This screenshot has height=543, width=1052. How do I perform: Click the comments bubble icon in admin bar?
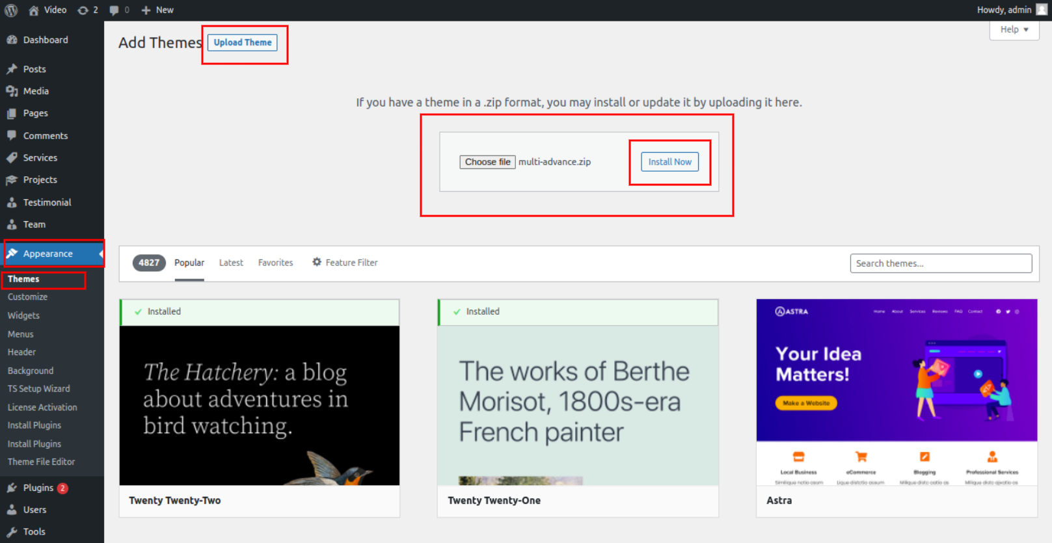(115, 10)
